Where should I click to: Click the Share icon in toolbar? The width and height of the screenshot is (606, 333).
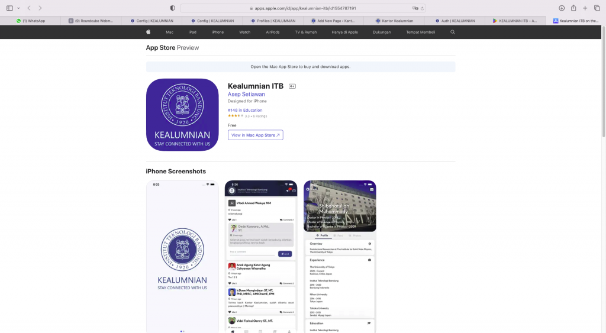(x=573, y=8)
